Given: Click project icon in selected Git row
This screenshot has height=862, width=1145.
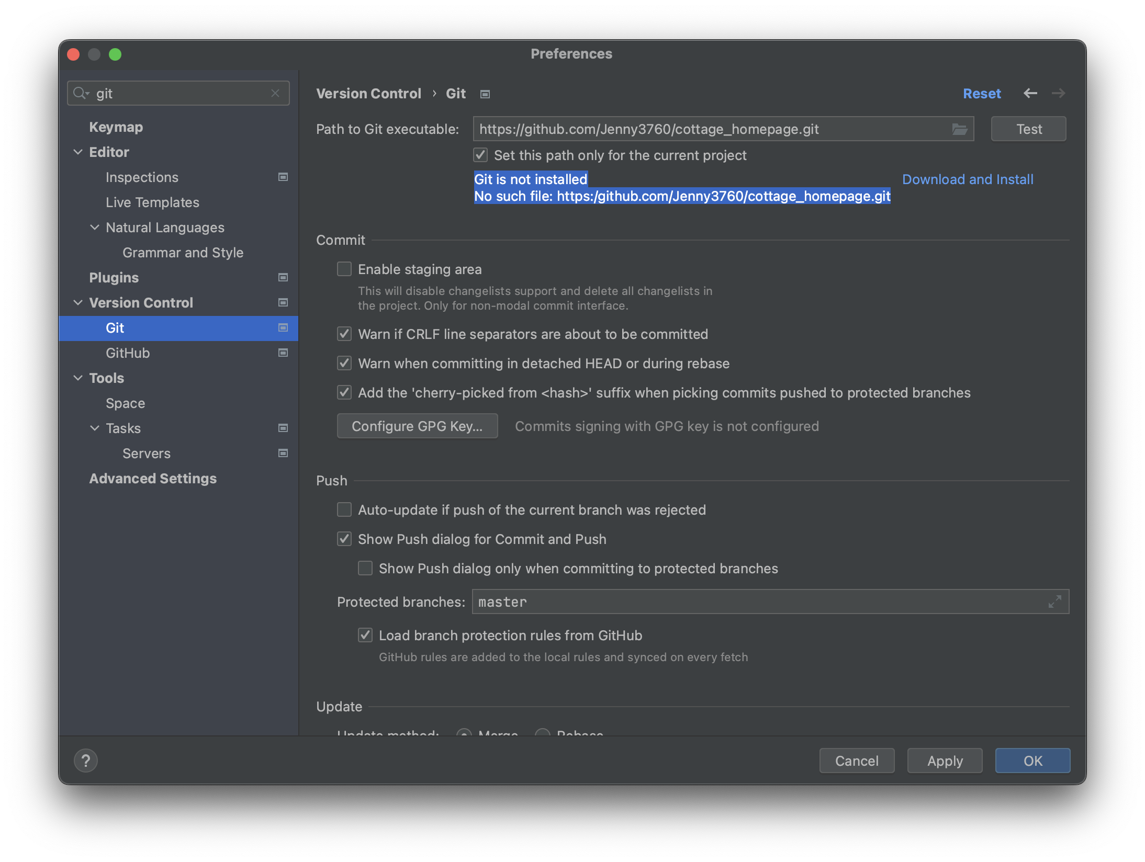Looking at the screenshot, I should (x=283, y=328).
